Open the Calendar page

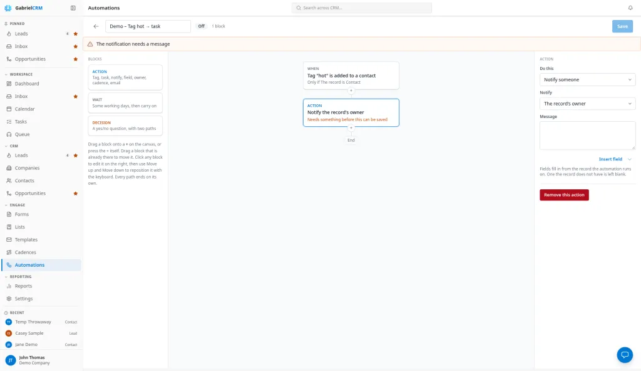(x=41, y=109)
